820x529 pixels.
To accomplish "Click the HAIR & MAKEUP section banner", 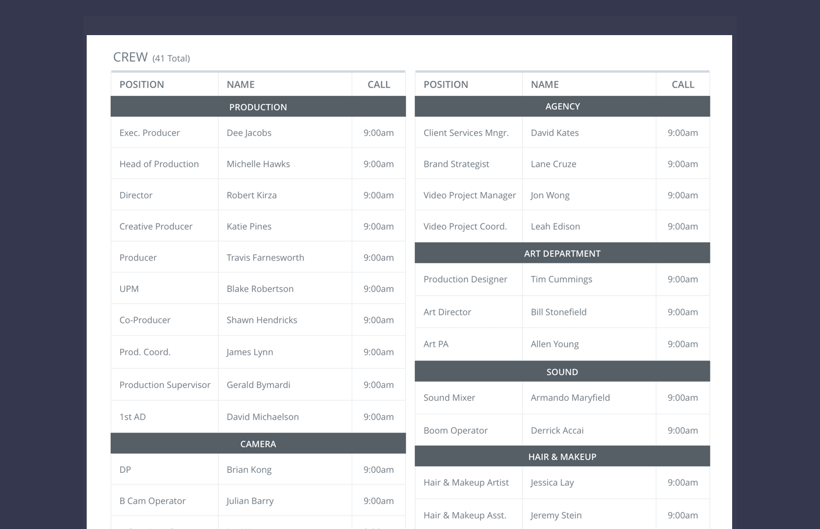I will pos(562,456).
